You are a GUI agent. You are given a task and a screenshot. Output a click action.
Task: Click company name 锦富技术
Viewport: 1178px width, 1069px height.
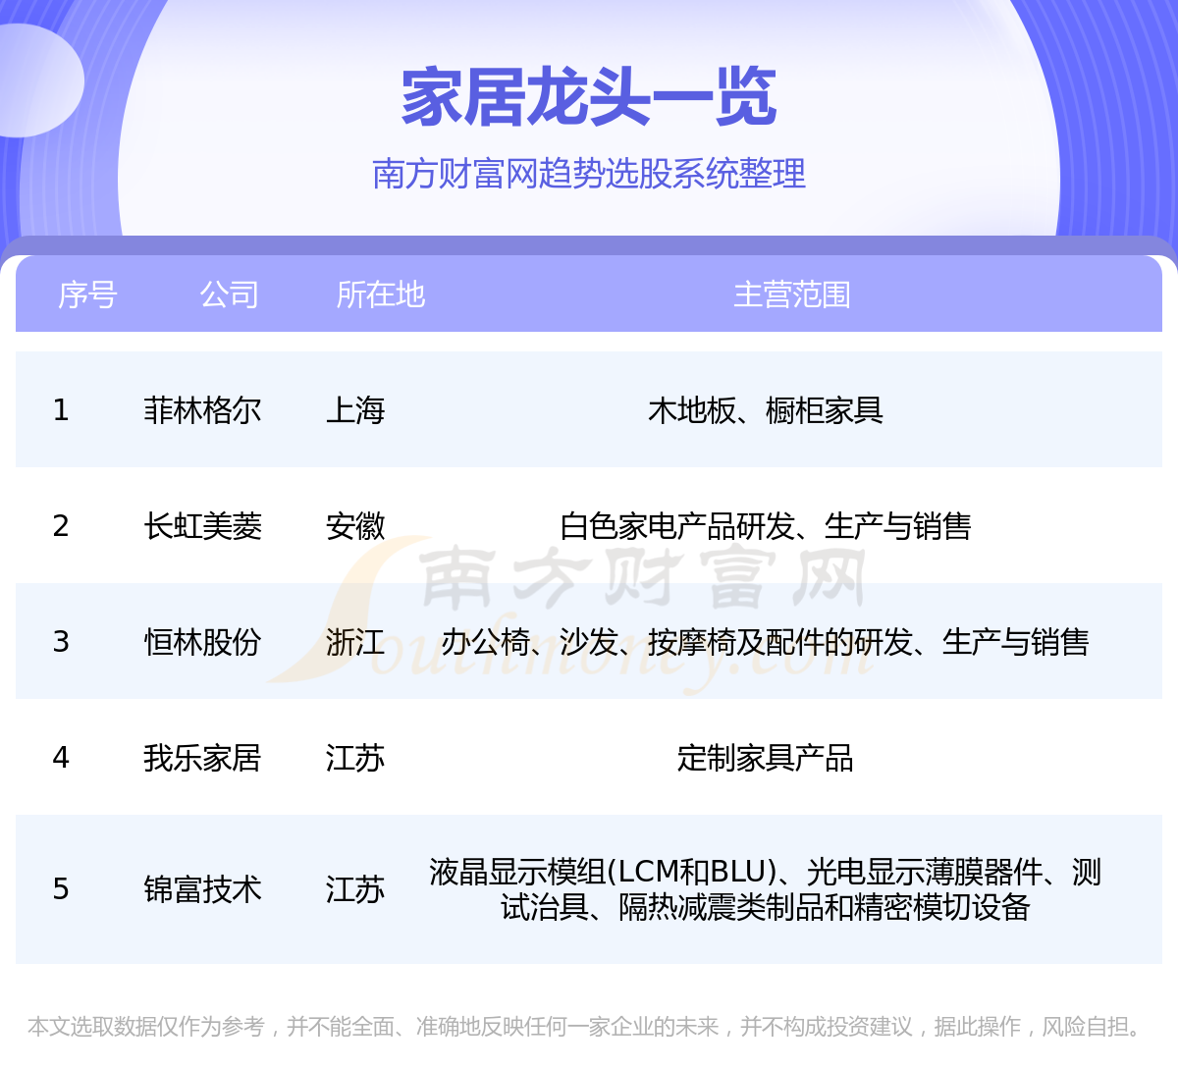[202, 888]
